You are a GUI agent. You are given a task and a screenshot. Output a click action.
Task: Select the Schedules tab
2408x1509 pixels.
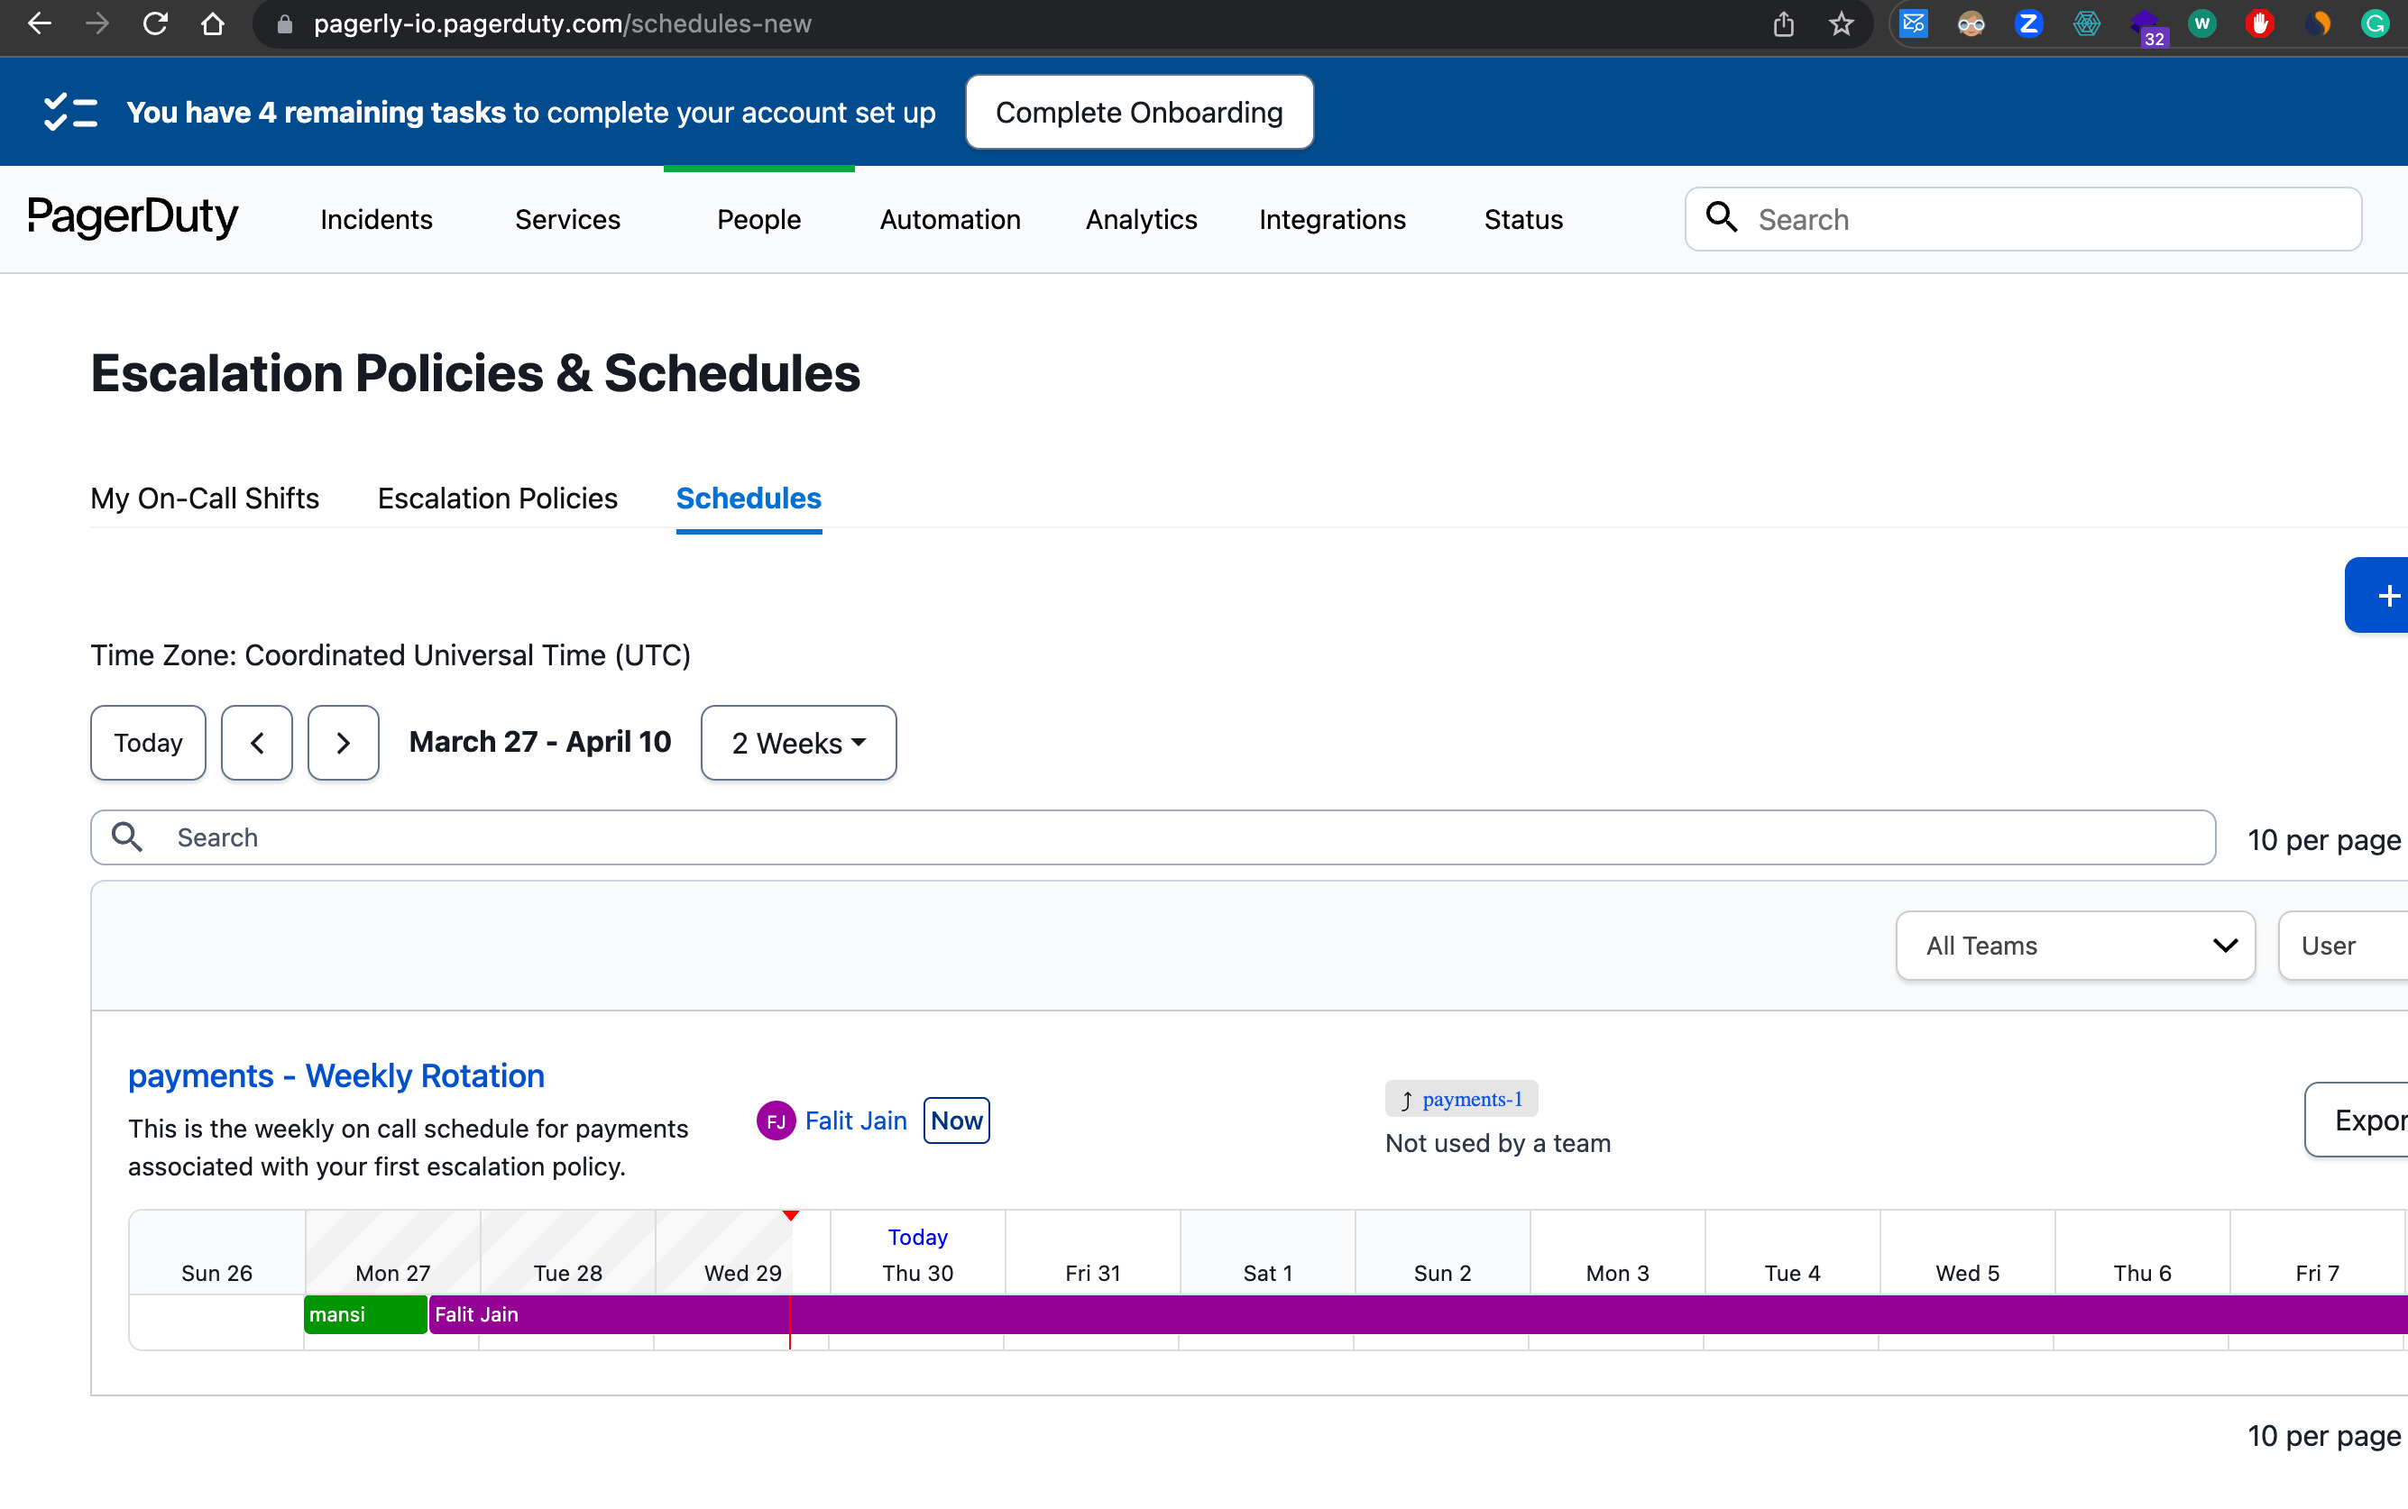(x=749, y=498)
